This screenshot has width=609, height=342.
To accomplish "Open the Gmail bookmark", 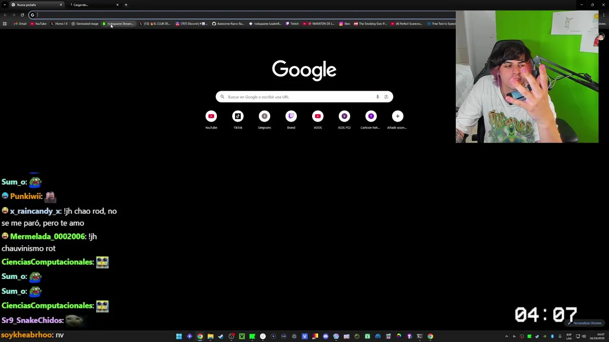I will (20, 24).
